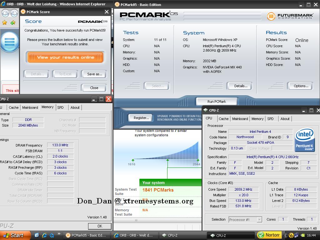
Task: Select Memory tab in left CPU-Z window
Action: point(47,107)
